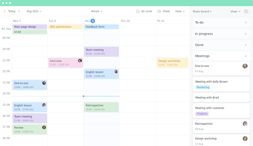Click the Marketing tag on Kelly Brown's meeting
253x146 pixels.
click(203, 87)
